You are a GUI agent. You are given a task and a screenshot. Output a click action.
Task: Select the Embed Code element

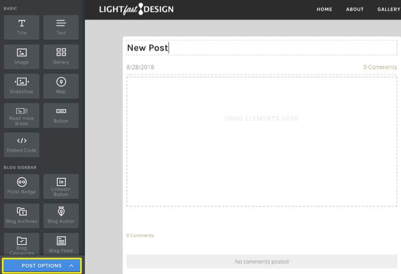22,145
